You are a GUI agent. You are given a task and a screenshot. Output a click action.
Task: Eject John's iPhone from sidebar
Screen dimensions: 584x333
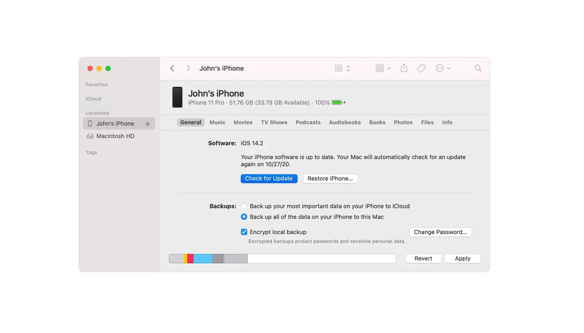tap(148, 124)
